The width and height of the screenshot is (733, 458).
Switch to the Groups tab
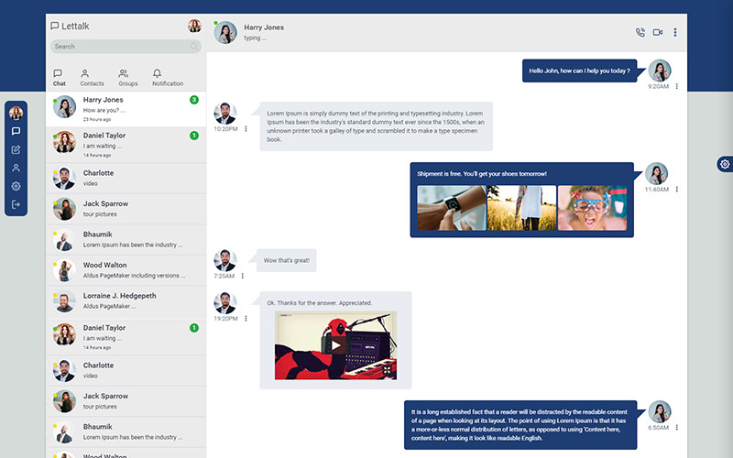coord(128,78)
